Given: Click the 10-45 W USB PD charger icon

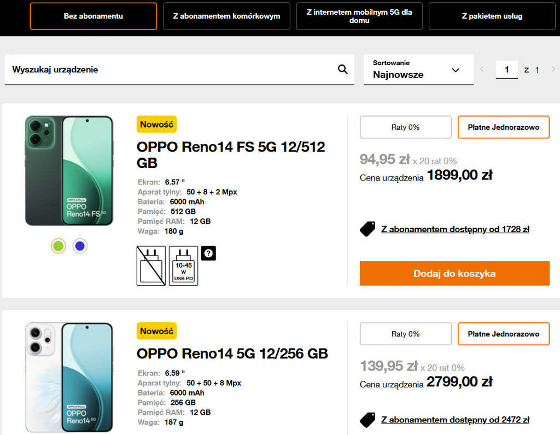Looking at the screenshot, I should coord(183,265).
